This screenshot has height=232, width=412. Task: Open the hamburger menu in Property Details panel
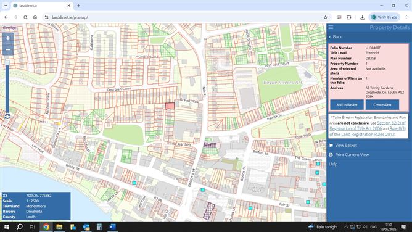pos(331,27)
